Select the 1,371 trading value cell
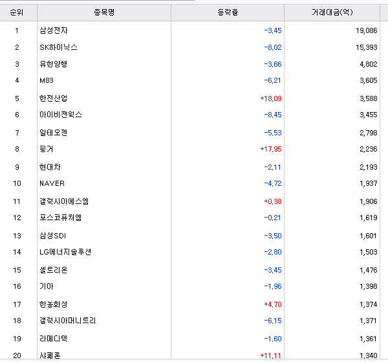The width and height of the screenshot is (388, 362). coord(368,321)
